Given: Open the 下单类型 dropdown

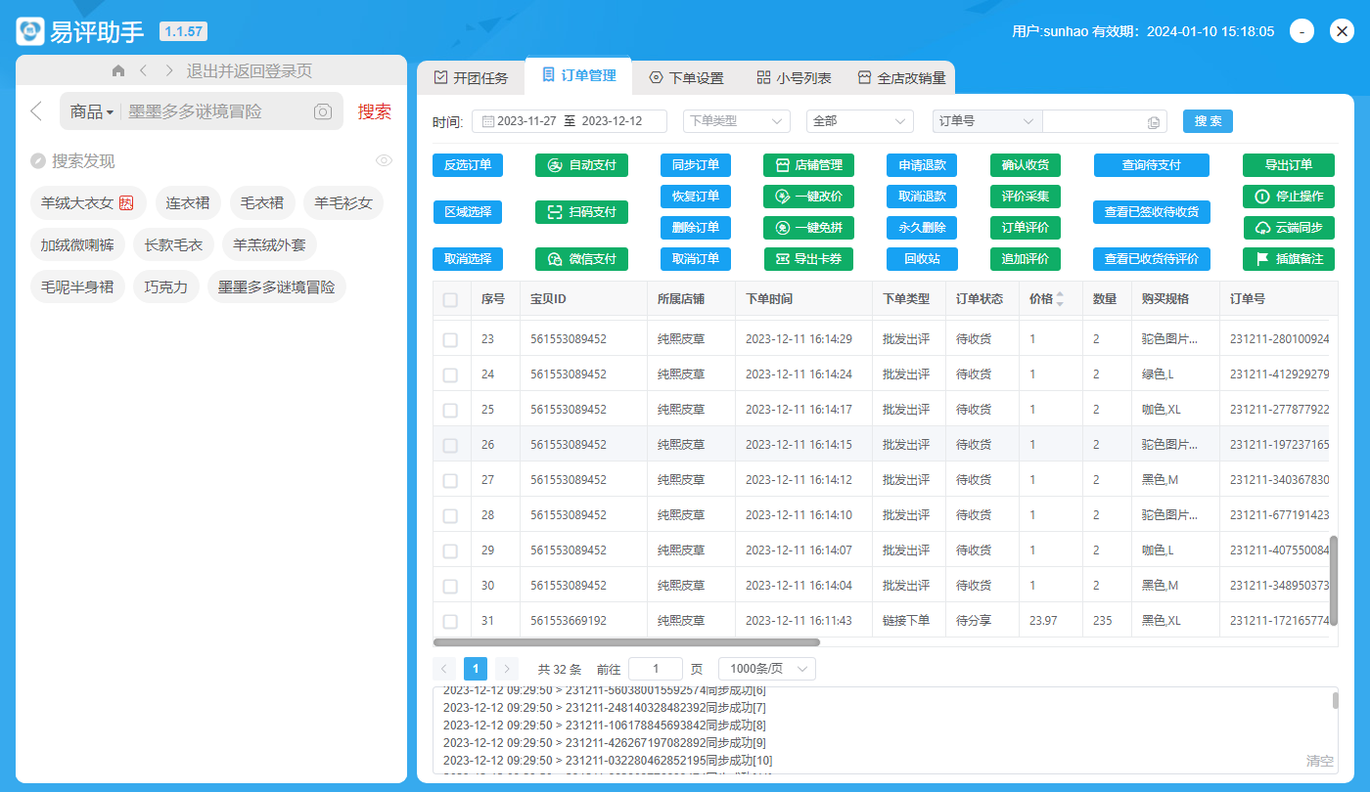Looking at the screenshot, I should (x=736, y=121).
